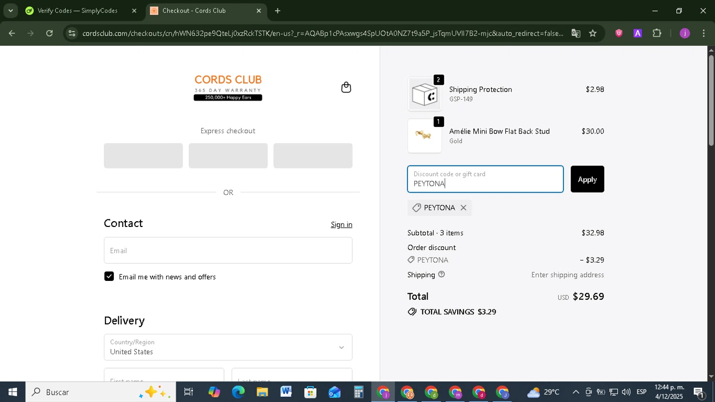Click the page vertical scrollbar thumb
Viewport: 715px width, 402px height.
(x=711, y=100)
